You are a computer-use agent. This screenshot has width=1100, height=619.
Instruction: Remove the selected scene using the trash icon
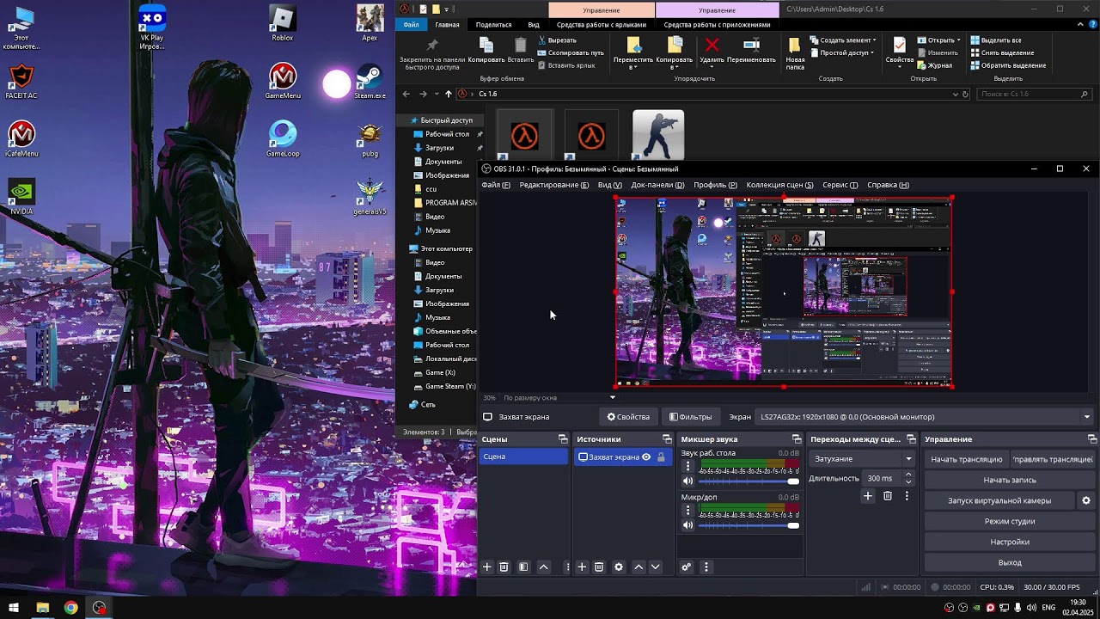click(504, 567)
